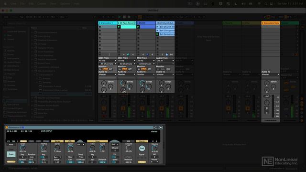The image size is (306, 172).
Task: Click the Scan Time knob
Action: tap(92, 148)
